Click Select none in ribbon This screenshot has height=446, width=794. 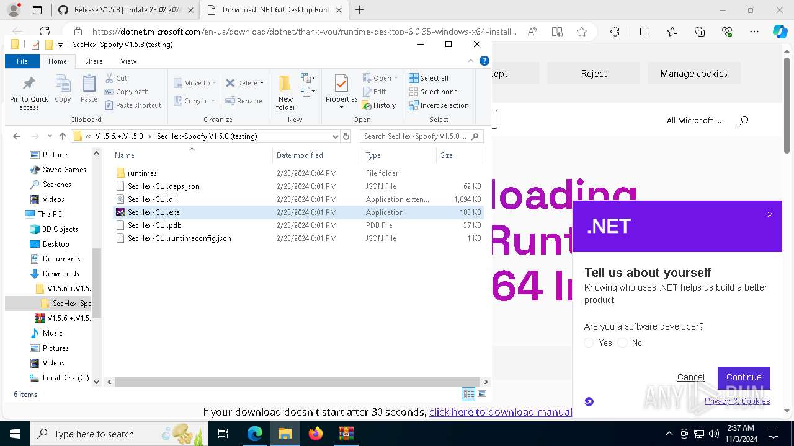(x=433, y=92)
